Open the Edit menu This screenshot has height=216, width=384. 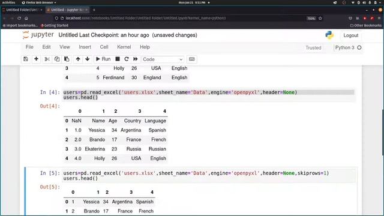[x=46, y=47]
